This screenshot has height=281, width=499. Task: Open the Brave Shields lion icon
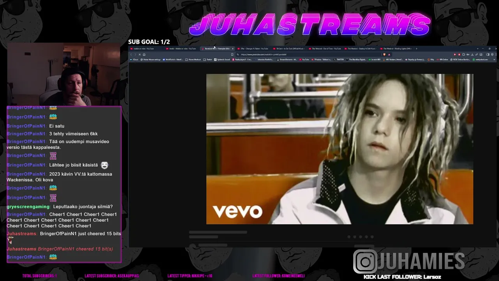tap(384, 55)
